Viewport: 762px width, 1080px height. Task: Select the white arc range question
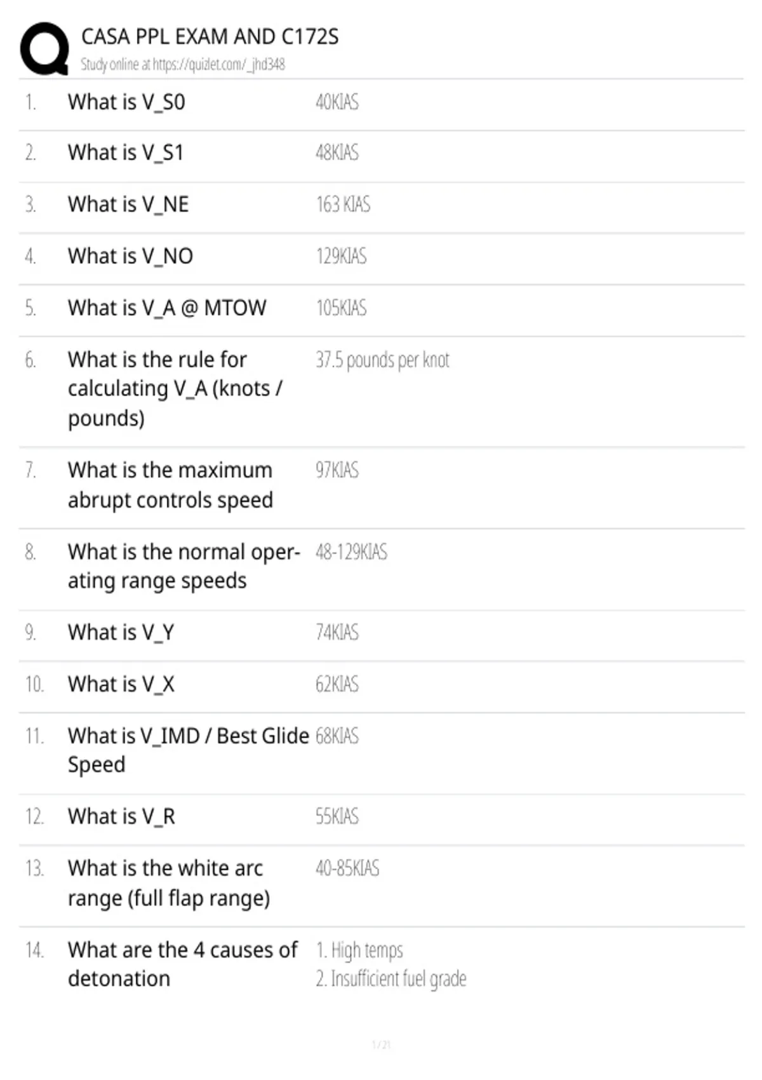169,884
